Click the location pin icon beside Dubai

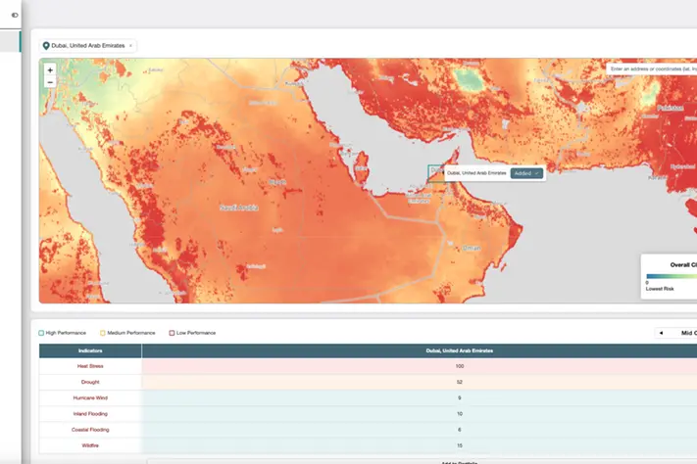click(46, 46)
